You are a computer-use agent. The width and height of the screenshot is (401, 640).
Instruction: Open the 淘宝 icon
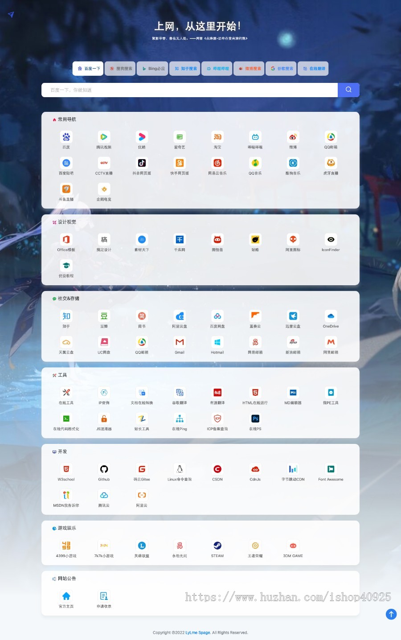[x=217, y=137]
